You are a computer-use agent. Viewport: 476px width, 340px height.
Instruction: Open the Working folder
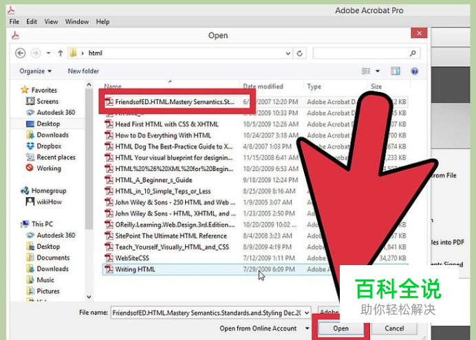point(49,168)
